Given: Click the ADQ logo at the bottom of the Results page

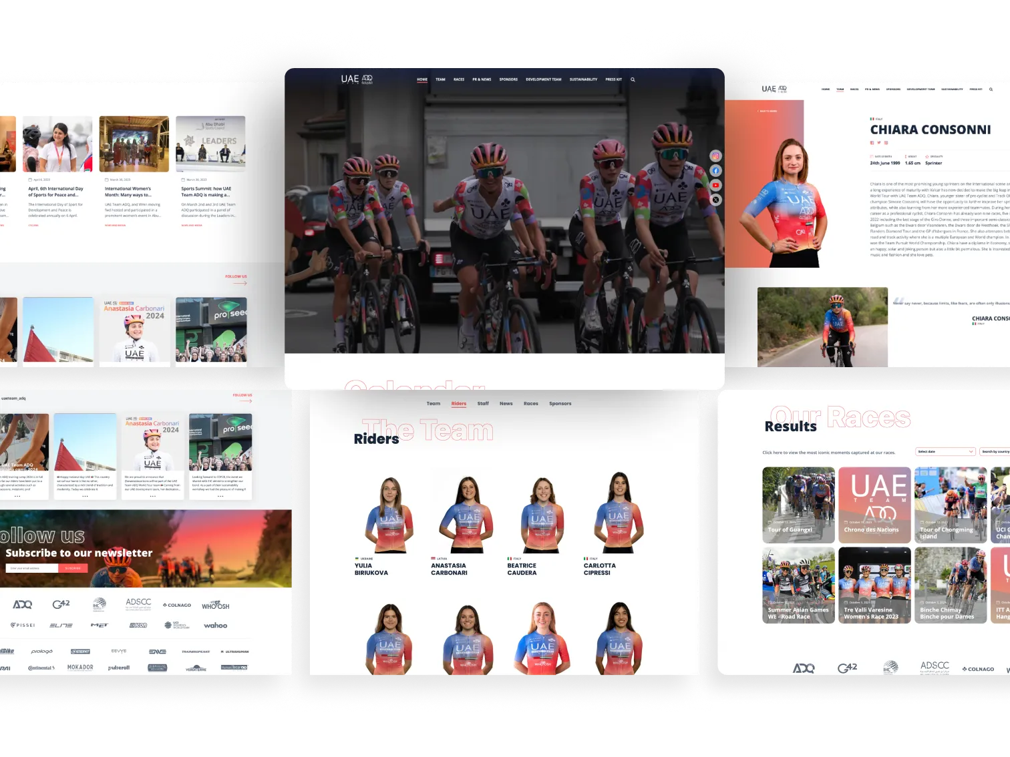Looking at the screenshot, I should click(804, 668).
